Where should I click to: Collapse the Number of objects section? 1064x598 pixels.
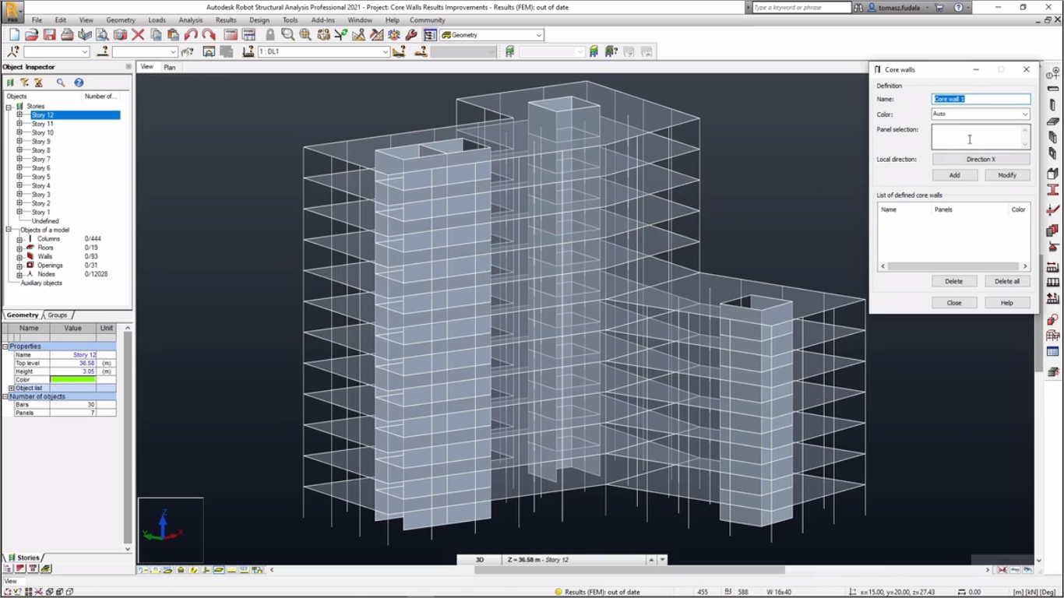pyautogui.click(x=5, y=396)
